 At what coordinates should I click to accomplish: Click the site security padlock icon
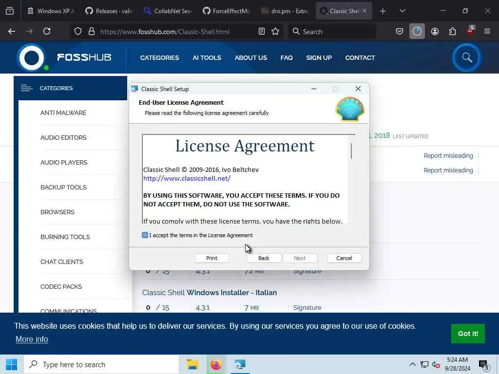click(92, 31)
